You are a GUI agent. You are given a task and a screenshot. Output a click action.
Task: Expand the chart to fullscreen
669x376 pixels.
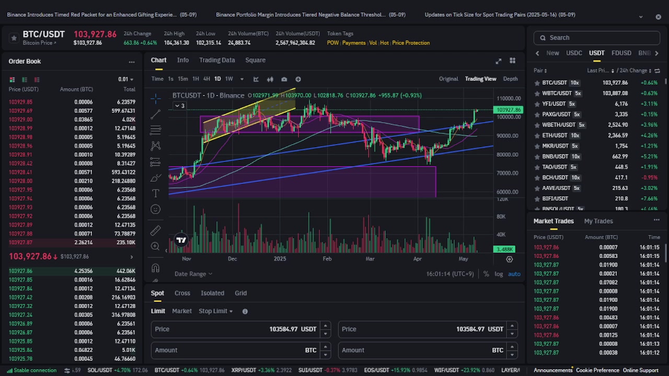tap(499, 61)
